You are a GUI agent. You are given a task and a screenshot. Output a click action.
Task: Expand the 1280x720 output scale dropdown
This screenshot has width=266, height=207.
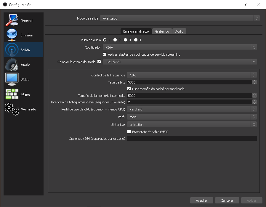tap(180, 62)
